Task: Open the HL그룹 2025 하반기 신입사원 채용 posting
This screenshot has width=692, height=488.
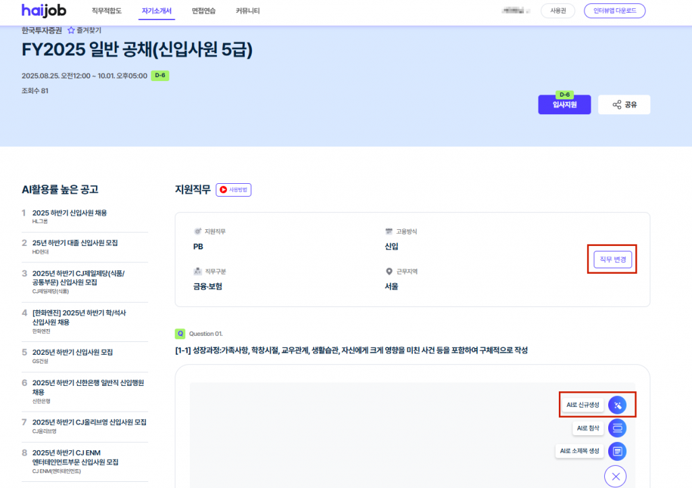Action: tap(69, 213)
